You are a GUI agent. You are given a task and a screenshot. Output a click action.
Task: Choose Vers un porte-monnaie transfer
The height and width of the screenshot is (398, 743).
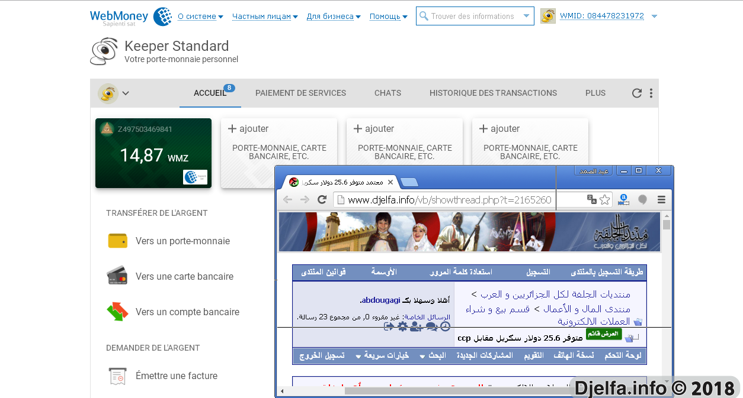click(x=182, y=241)
